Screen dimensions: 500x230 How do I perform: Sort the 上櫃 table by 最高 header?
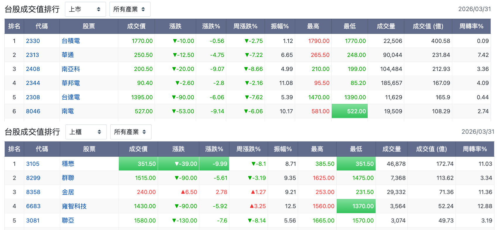point(317,149)
